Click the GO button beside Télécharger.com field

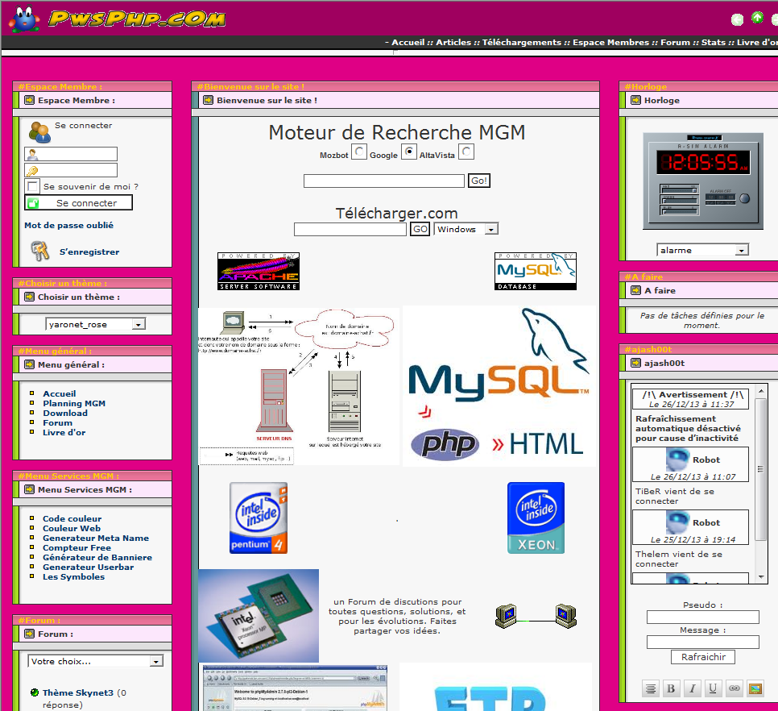(420, 229)
